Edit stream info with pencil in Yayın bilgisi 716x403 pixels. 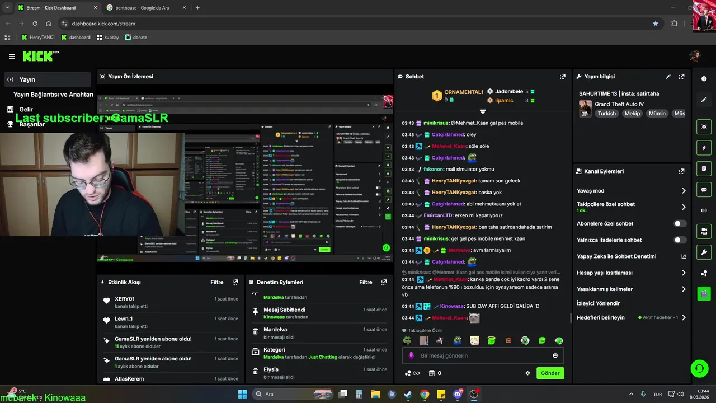pyautogui.click(x=668, y=77)
